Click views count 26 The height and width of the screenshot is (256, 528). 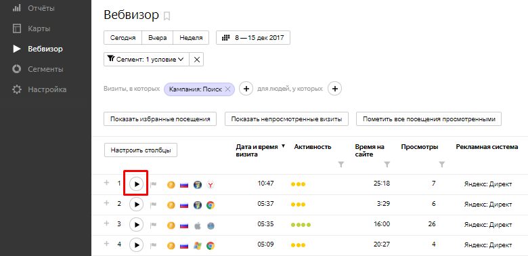click(432, 224)
